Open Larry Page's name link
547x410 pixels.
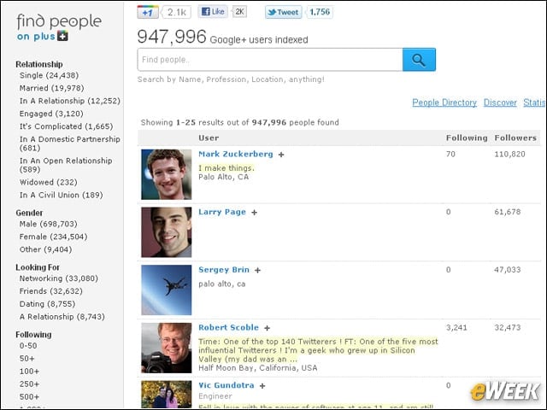[222, 212]
